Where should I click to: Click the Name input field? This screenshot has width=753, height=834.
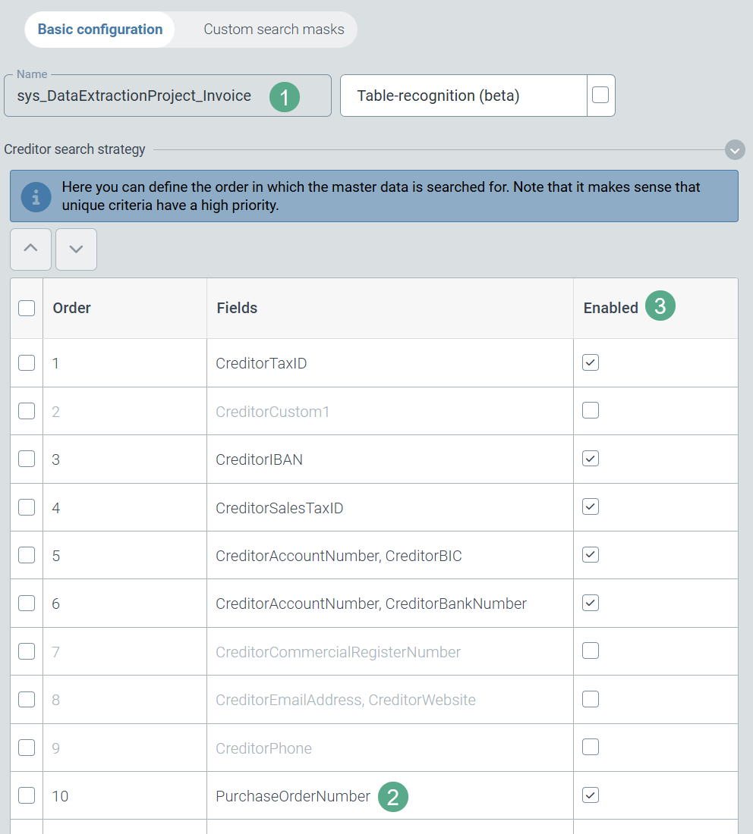(x=137, y=96)
